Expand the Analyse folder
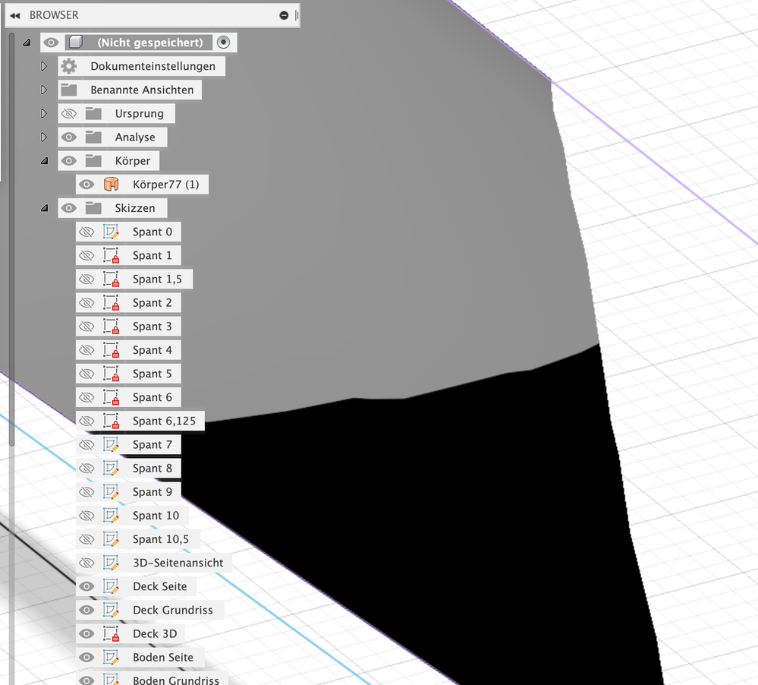The height and width of the screenshot is (685, 758). [44, 137]
